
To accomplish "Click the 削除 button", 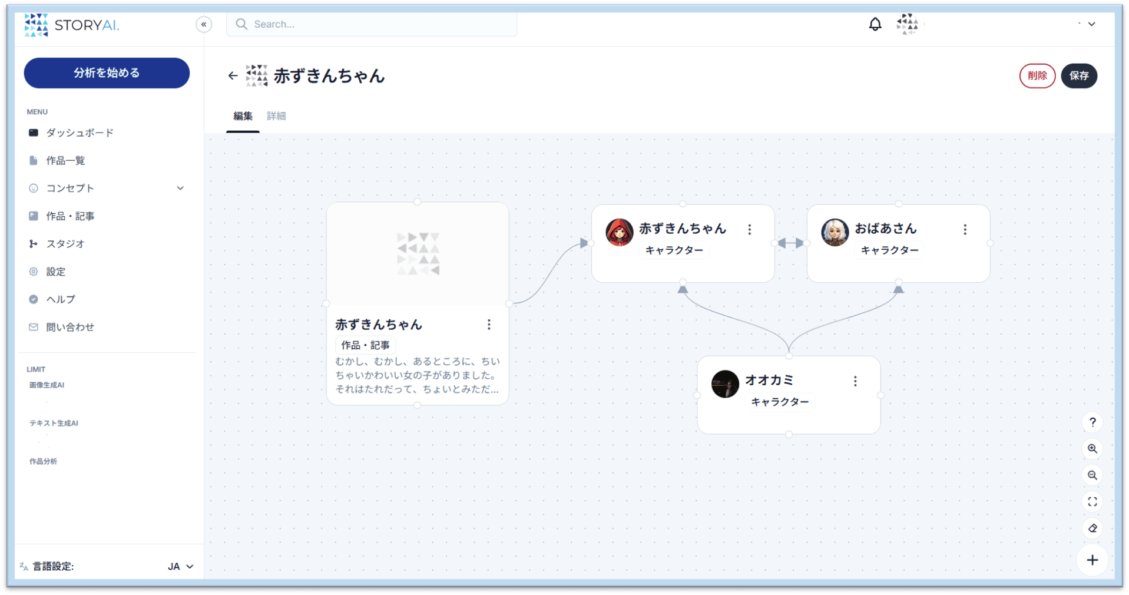I will coord(1037,75).
